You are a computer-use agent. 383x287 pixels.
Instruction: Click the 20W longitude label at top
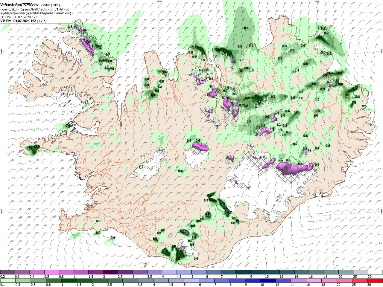tap(159, 1)
